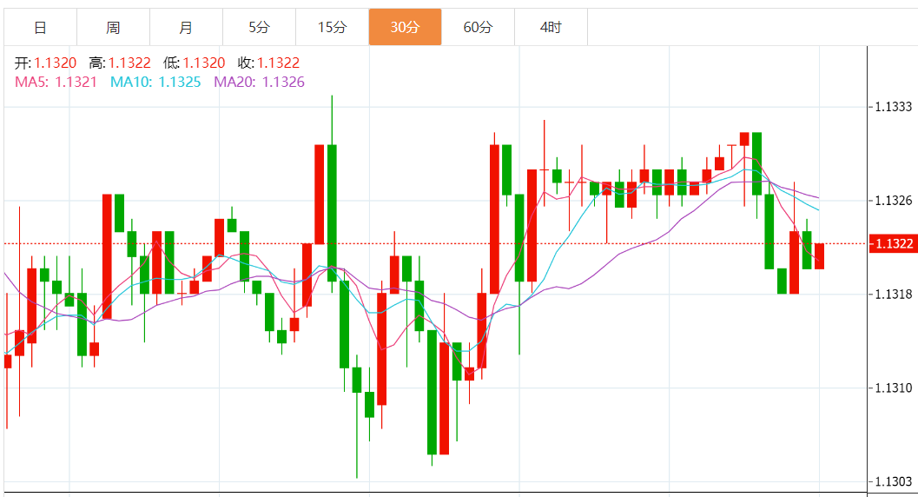Screen dimensions: 918x497
Task: Select the 周 weekly timeframe tab
Action: click(113, 27)
